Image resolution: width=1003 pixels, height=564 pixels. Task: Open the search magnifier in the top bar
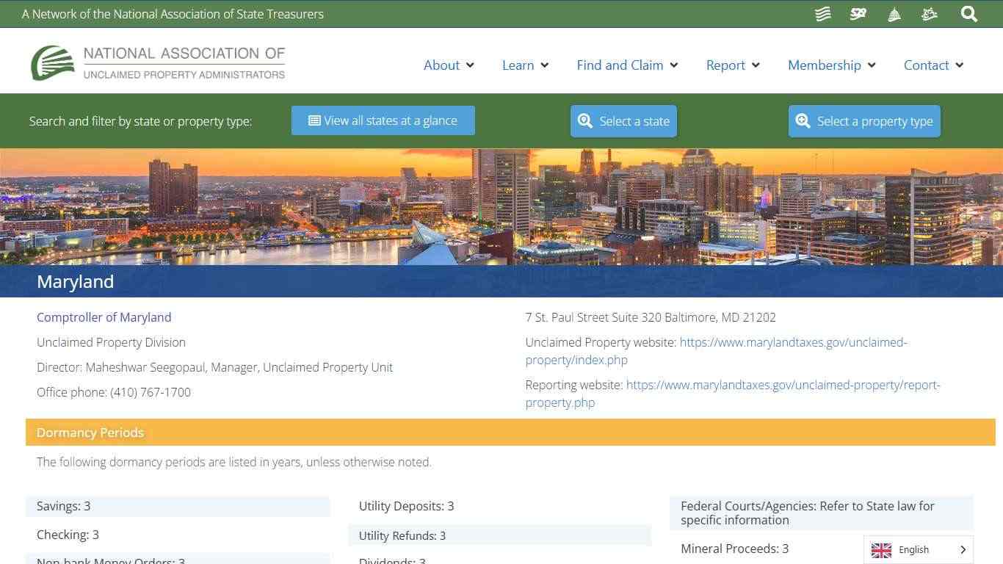[x=968, y=13]
